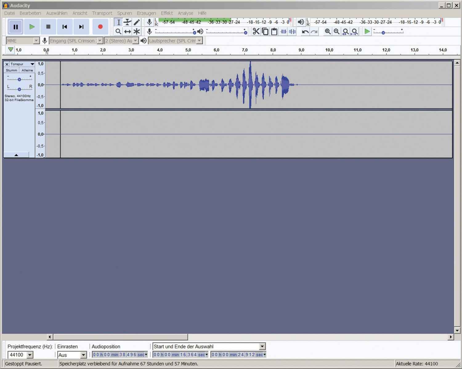Fit entire project in window
This screenshot has height=369, width=462.
point(355,31)
